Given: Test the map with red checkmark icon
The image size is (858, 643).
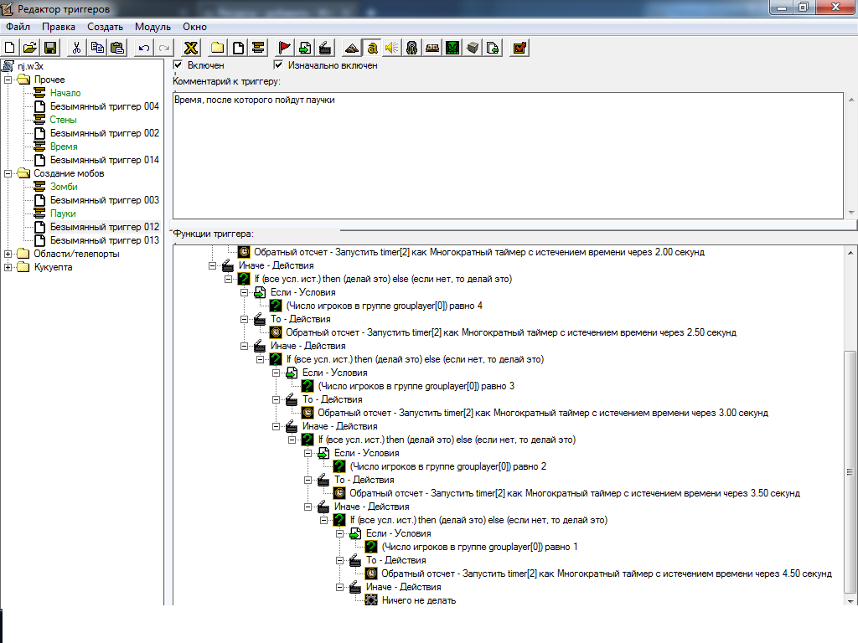Looking at the screenshot, I should pyautogui.click(x=519, y=48).
